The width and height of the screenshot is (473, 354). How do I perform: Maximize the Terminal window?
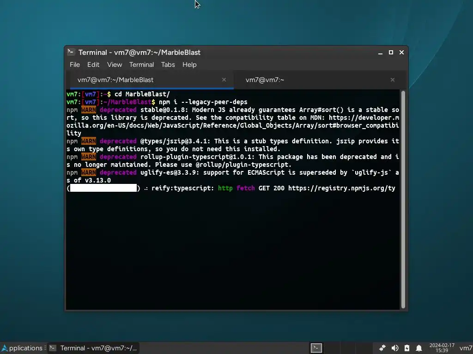(x=391, y=53)
